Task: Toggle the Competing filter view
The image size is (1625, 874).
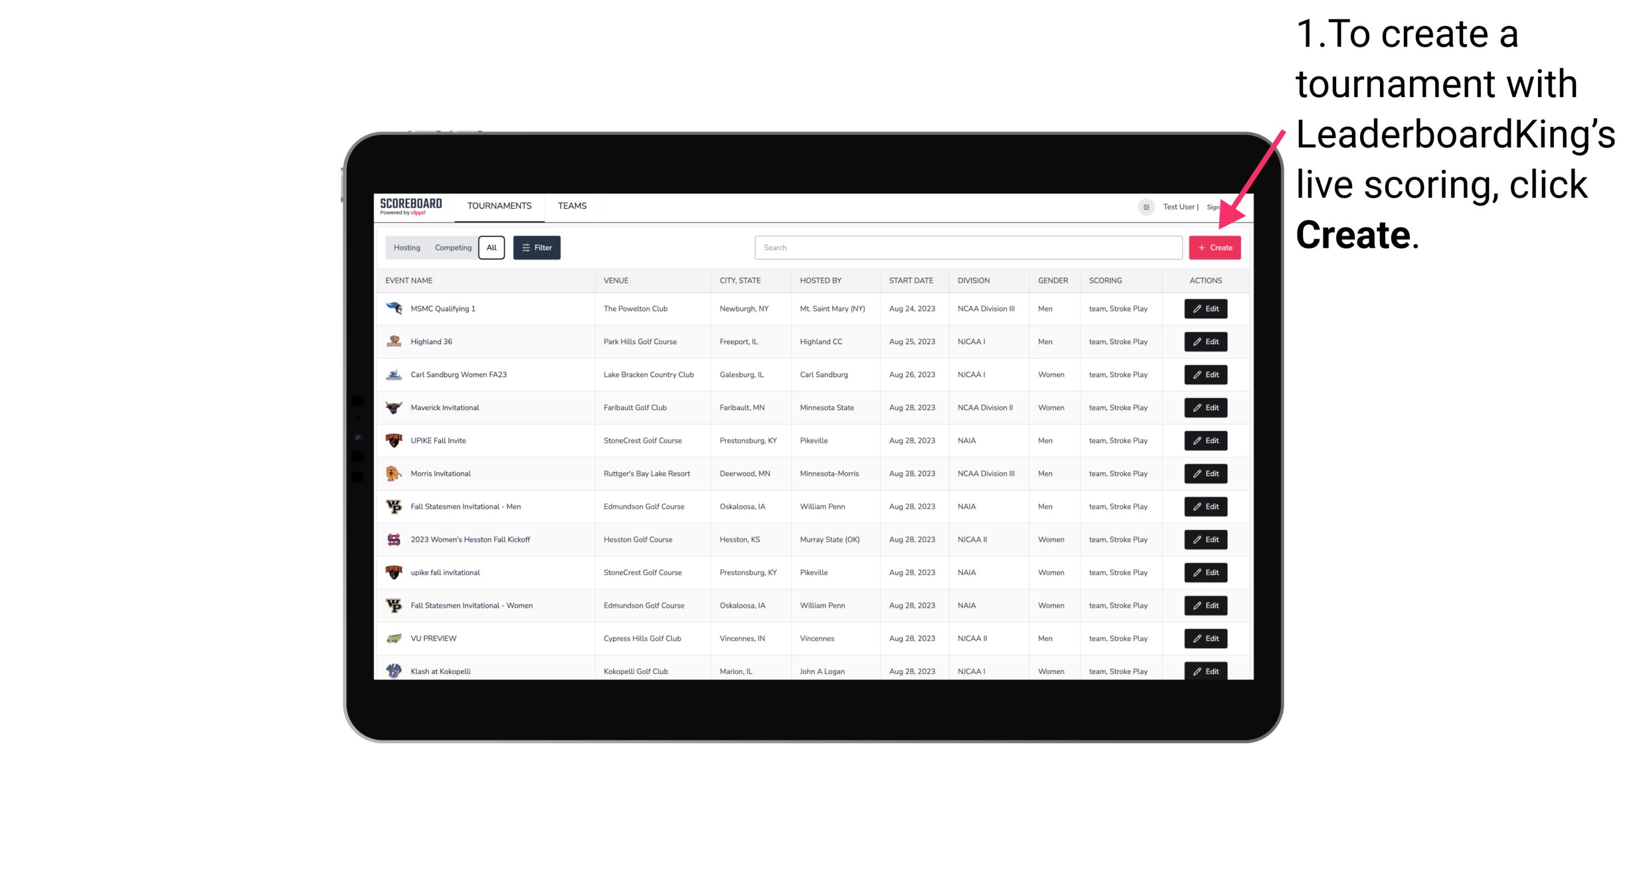Action: [451, 248]
